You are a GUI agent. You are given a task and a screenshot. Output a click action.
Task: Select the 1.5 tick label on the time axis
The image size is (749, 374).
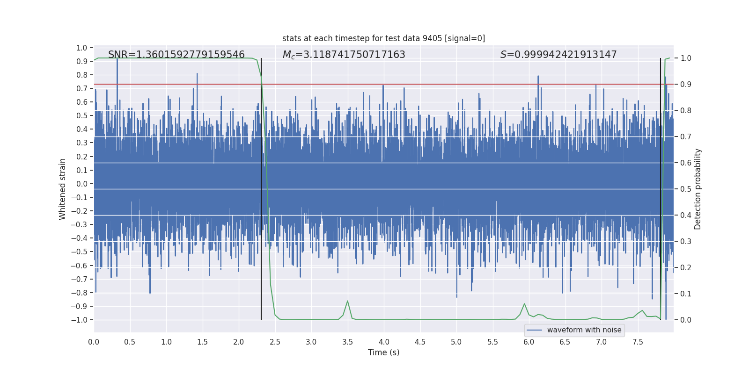coord(202,342)
